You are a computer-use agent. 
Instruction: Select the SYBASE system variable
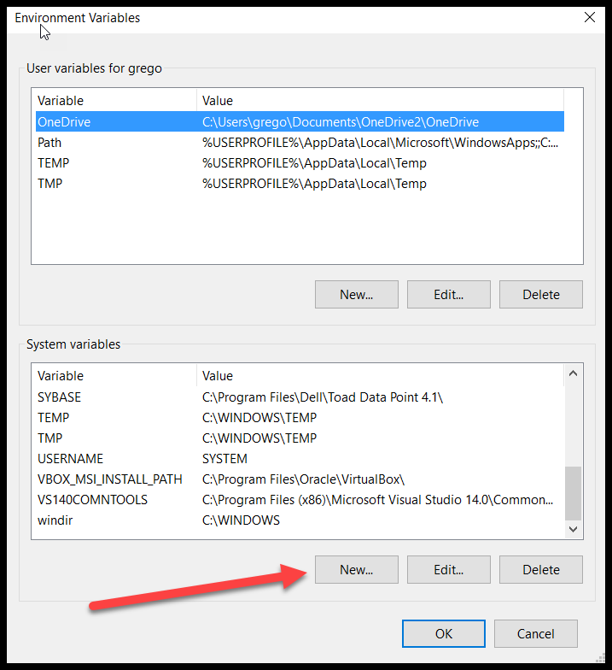point(300,397)
